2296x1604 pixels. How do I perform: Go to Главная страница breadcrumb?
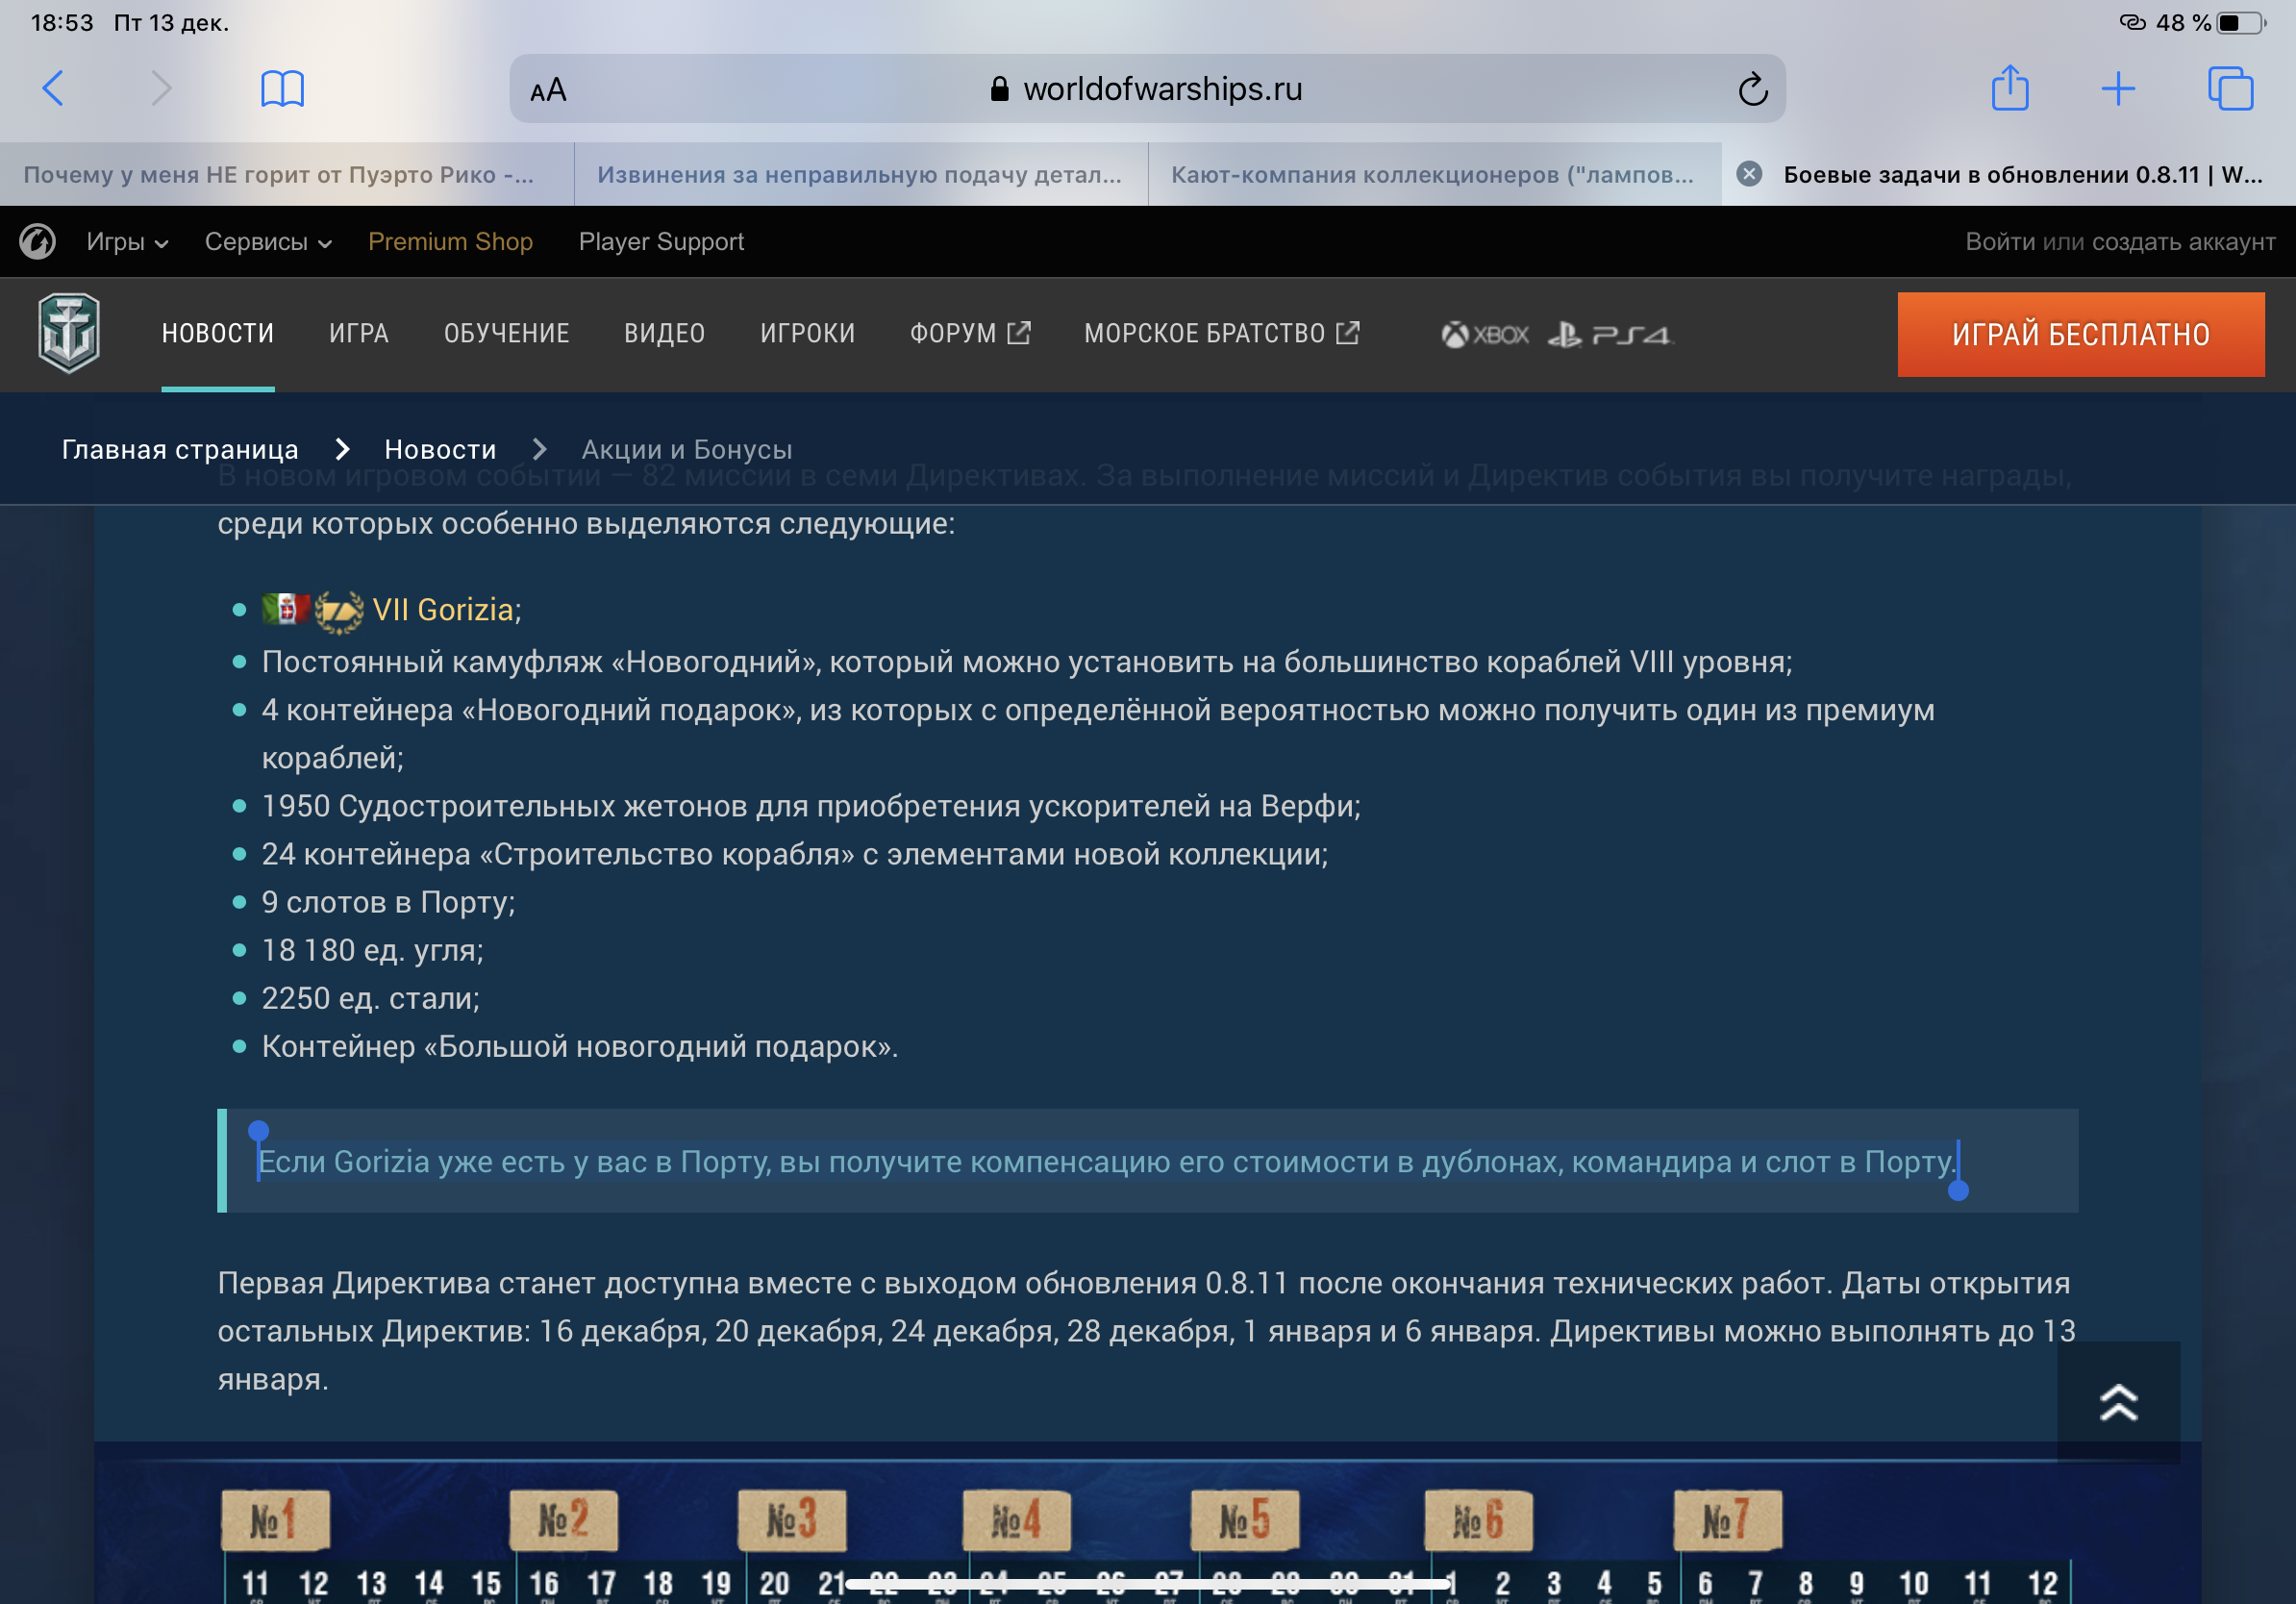[x=180, y=449]
